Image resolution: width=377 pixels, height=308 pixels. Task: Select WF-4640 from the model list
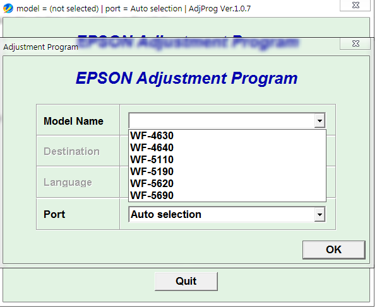coord(227,148)
